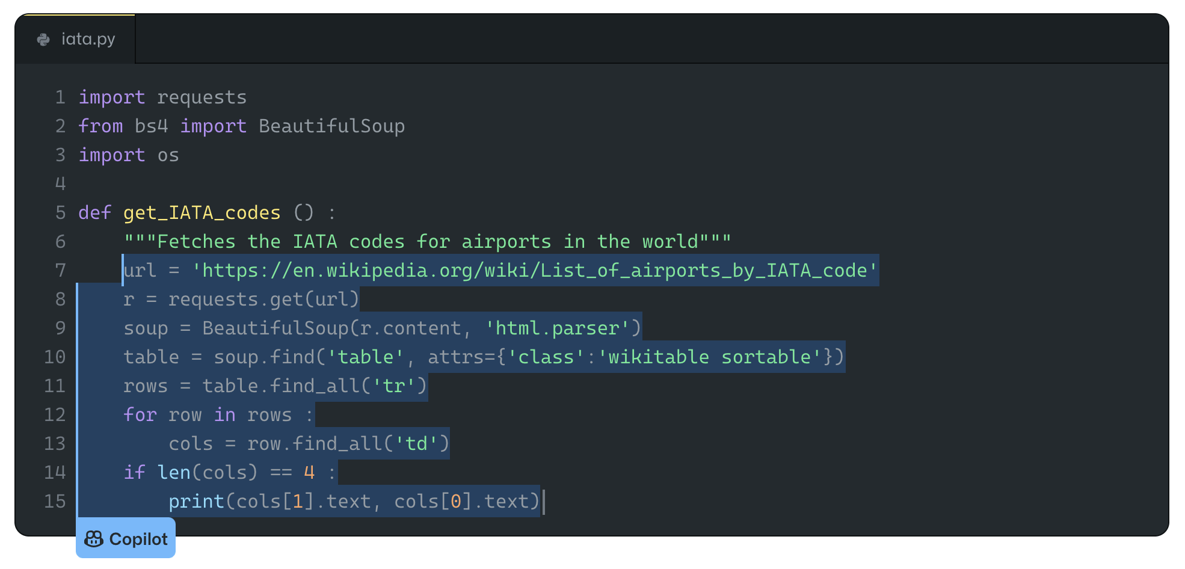Click the docstring text on line 6
The width and height of the screenshot is (1185, 569).
click(x=427, y=242)
